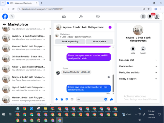Viewport: 164px width, 123px height.
Task: Open the Notifications bell with 20+ badge
Action: pos(150,16)
